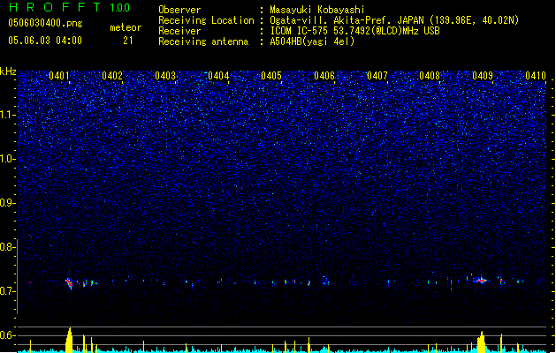Click the 0404 time marker label
The image size is (556, 353).
click(218, 76)
